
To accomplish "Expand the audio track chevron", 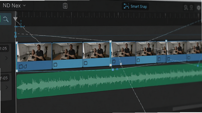I will click(7, 87).
